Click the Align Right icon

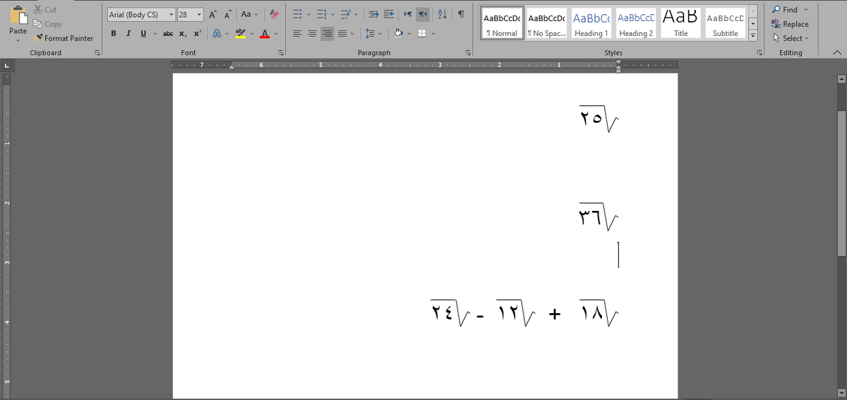[328, 34]
